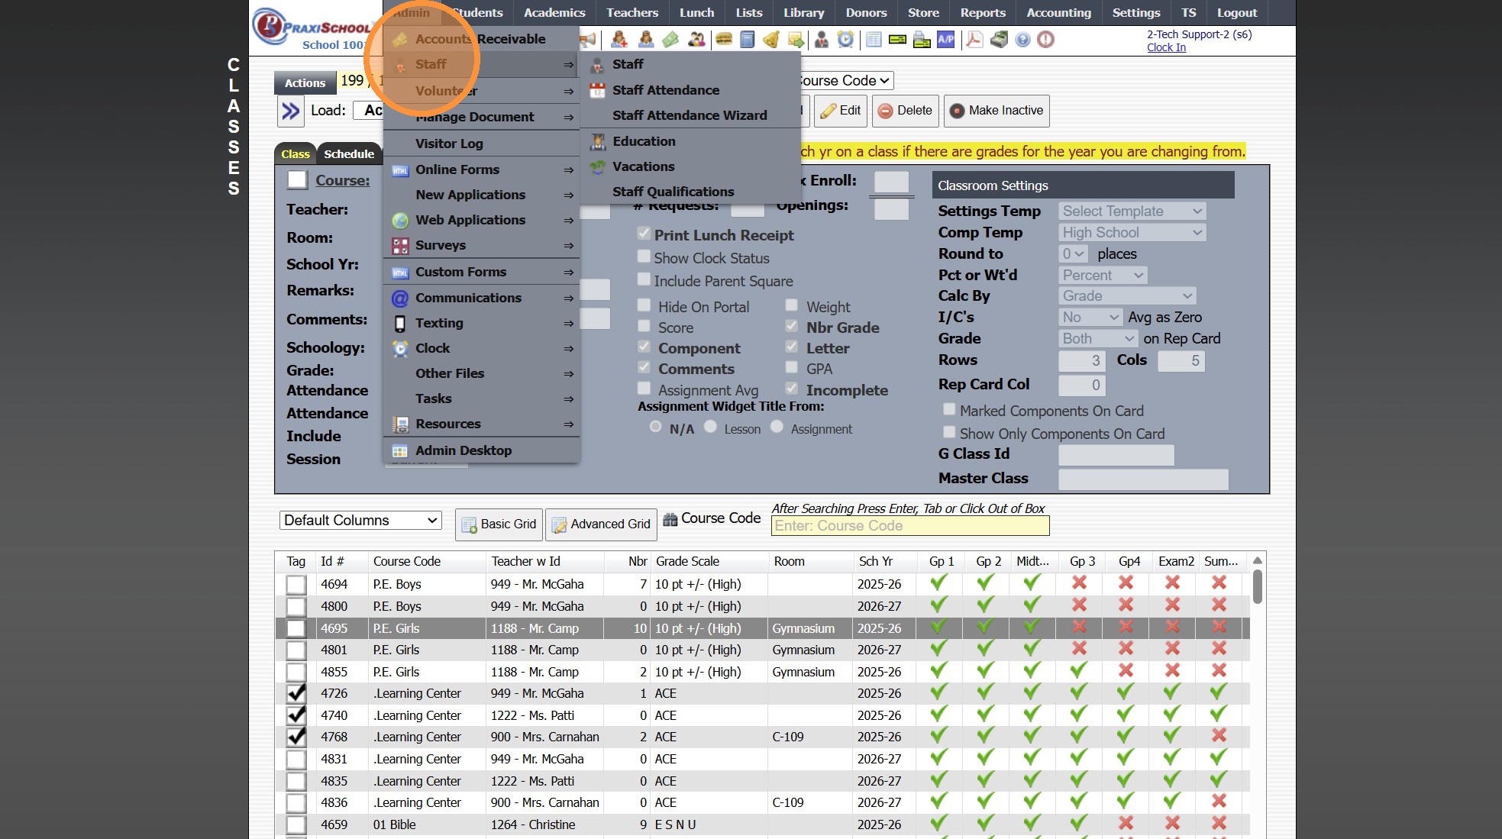Click the money bills toolbar icon
The image size is (1502, 839).
[670, 40]
